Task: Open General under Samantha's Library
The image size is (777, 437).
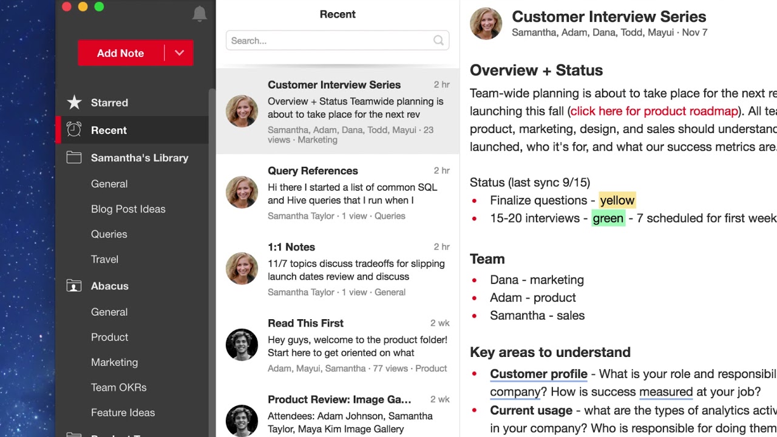Action: [109, 184]
